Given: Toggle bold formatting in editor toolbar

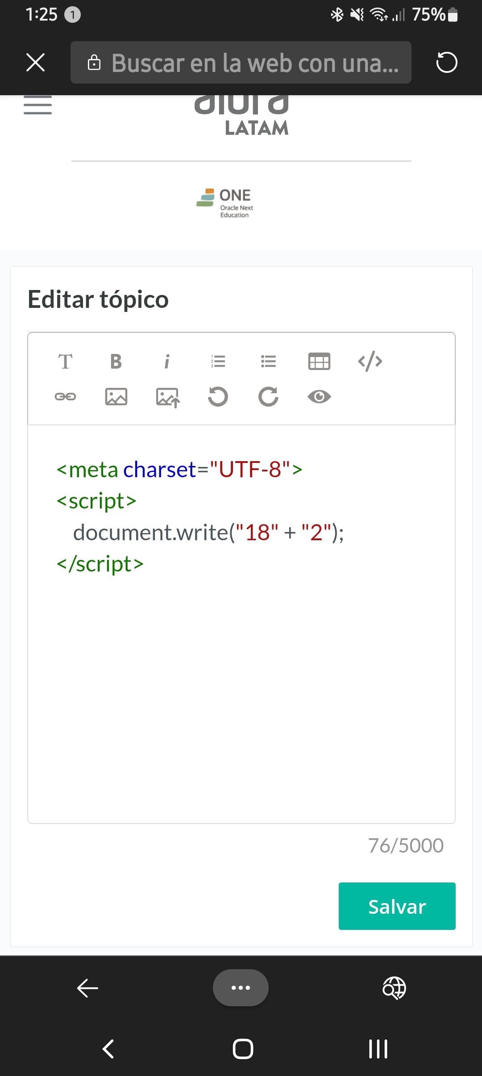Looking at the screenshot, I should (116, 361).
